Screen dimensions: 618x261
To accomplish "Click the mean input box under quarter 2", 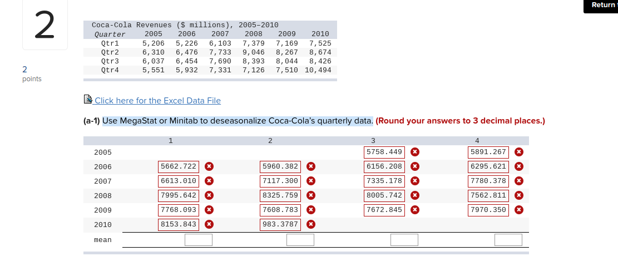I will coord(300,240).
